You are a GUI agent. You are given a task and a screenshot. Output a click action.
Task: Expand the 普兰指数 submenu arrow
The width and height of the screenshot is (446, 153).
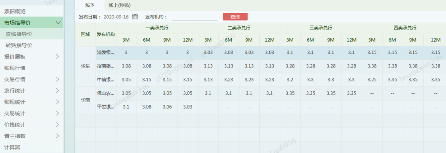tap(58, 136)
